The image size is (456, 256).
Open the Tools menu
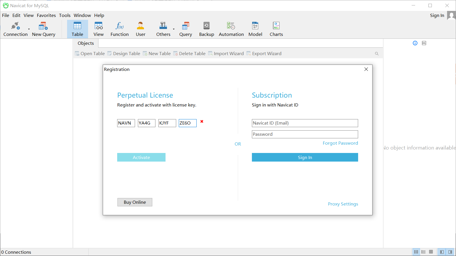(65, 15)
